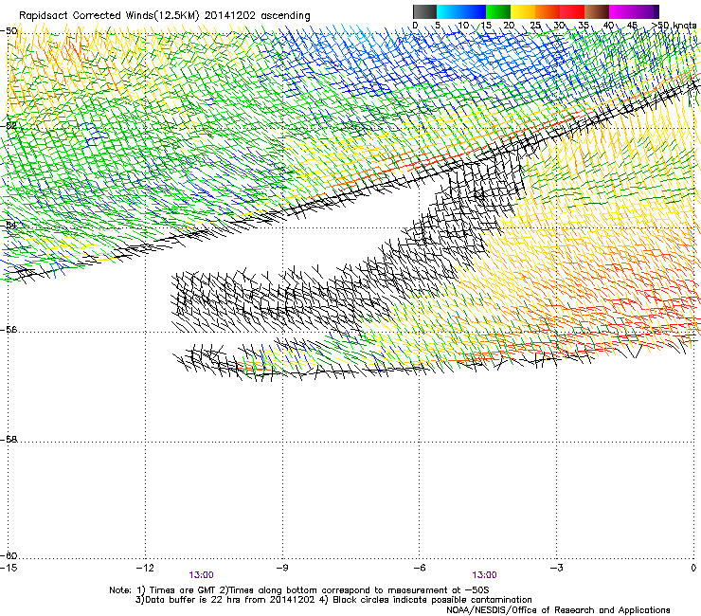This screenshot has width=701, height=616.
Task: Click longitude label -15
Action: (9, 568)
